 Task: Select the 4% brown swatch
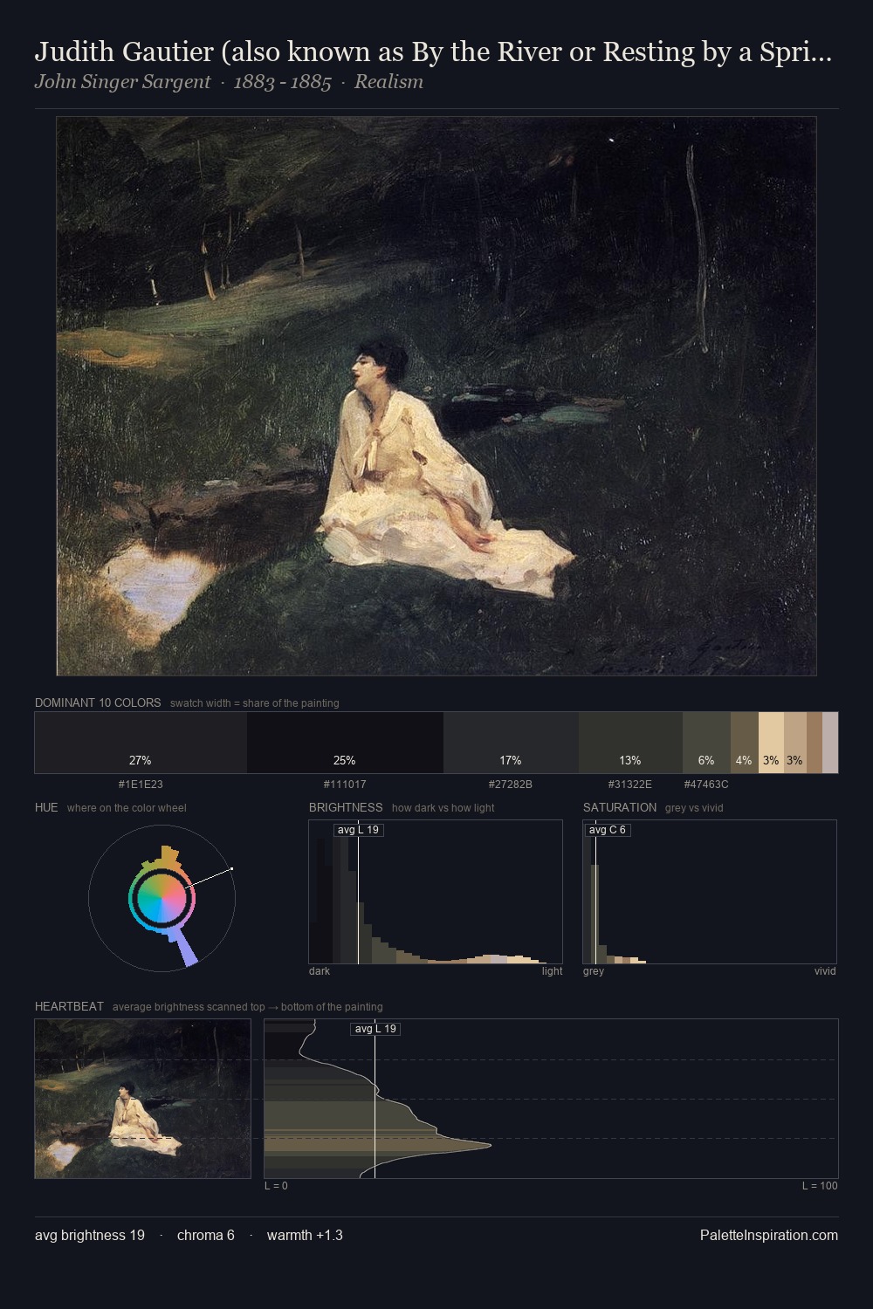[x=744, y=743]
